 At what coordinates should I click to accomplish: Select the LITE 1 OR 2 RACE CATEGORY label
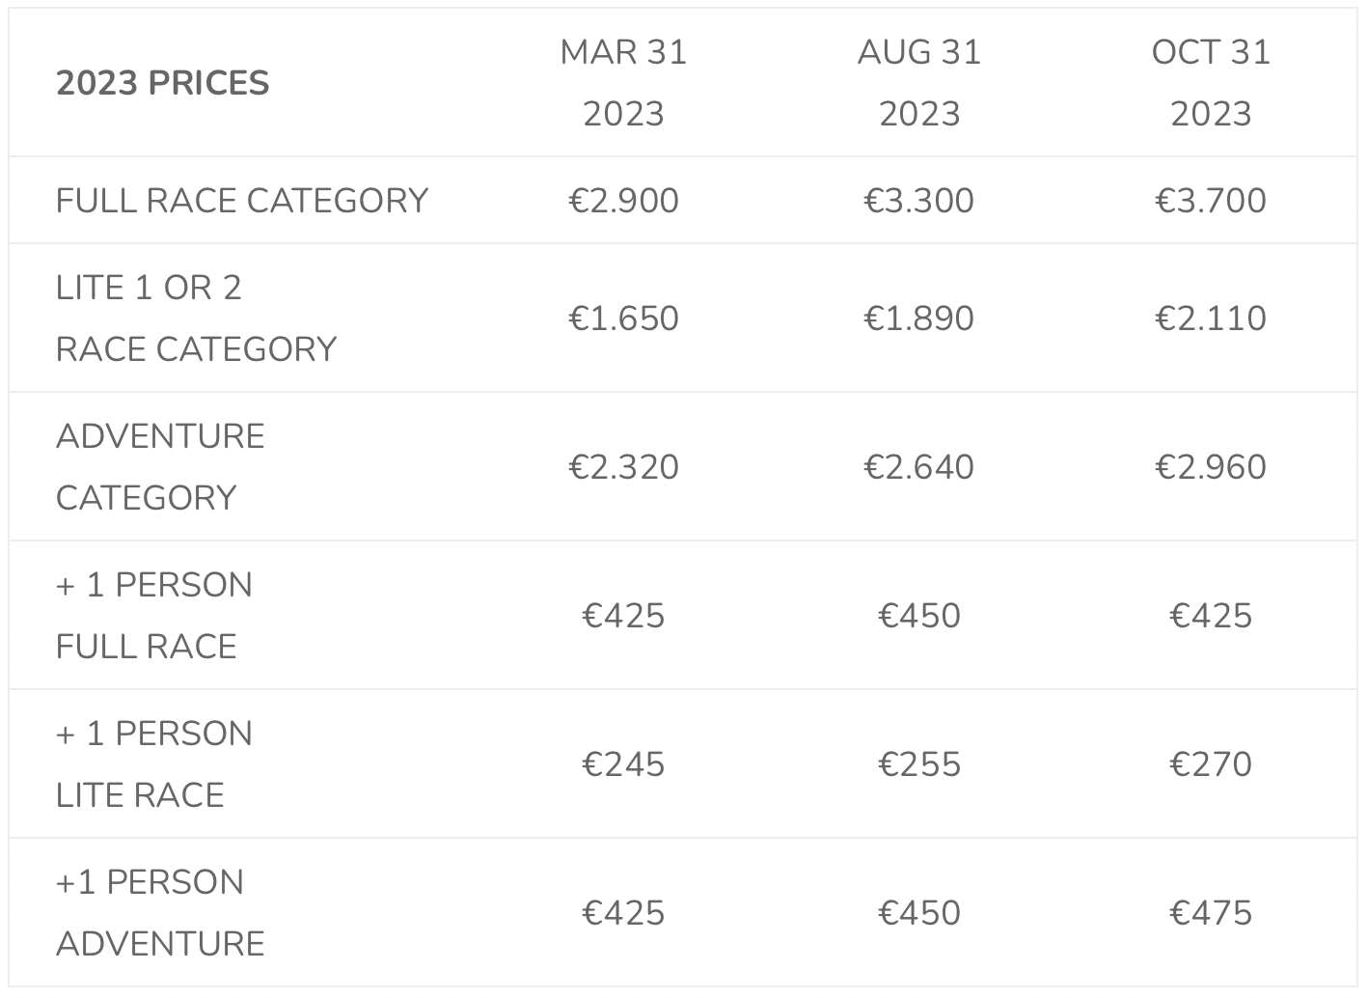pos(197,319)
